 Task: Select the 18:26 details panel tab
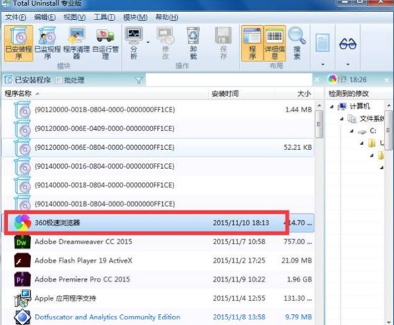point(347,80)
